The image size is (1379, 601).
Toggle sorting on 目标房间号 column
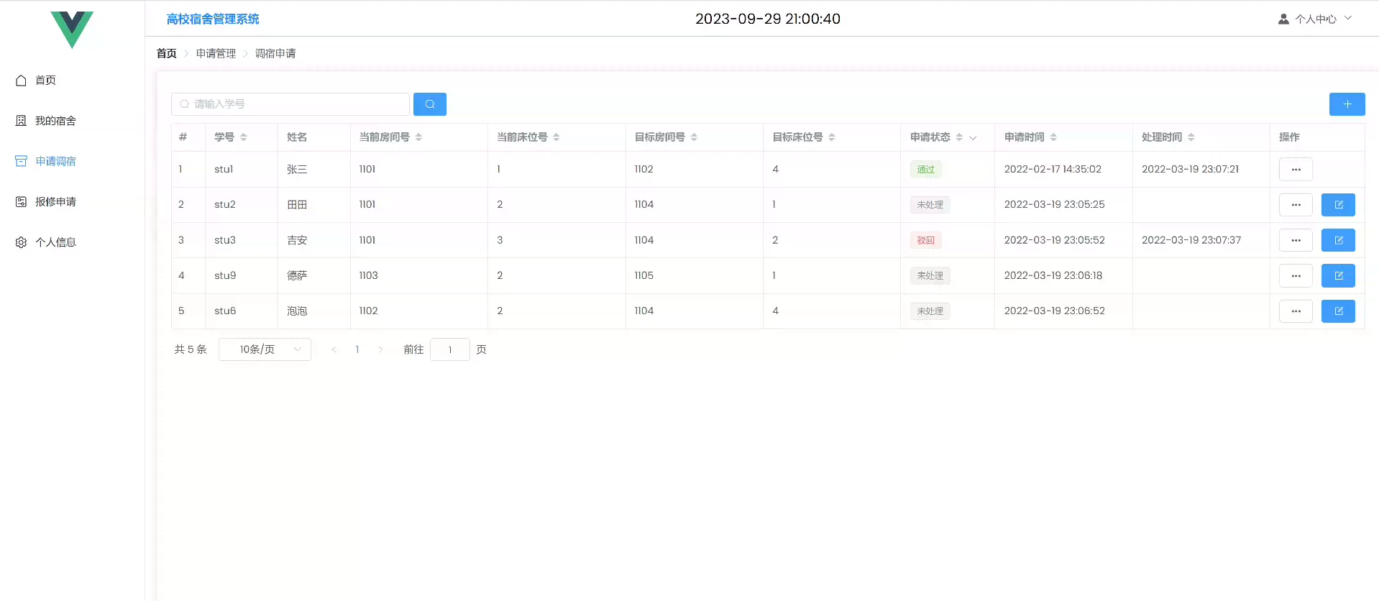(694, 137)
